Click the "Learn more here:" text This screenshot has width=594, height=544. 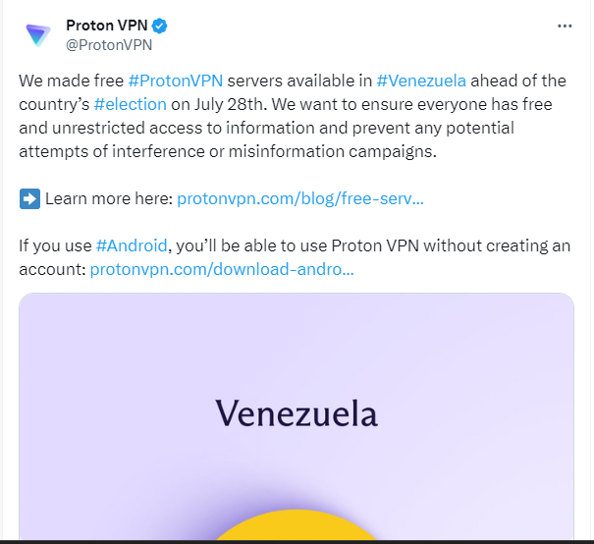point(109,198)
